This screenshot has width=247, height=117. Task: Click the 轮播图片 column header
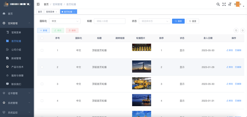click(141, 38)
